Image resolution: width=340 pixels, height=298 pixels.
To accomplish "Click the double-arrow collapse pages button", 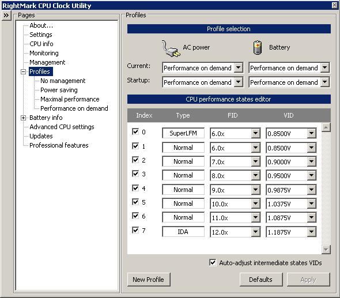I will click(6, 16).
